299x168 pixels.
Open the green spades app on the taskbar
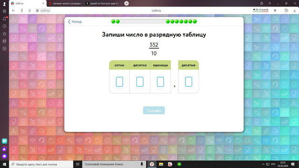179,164
